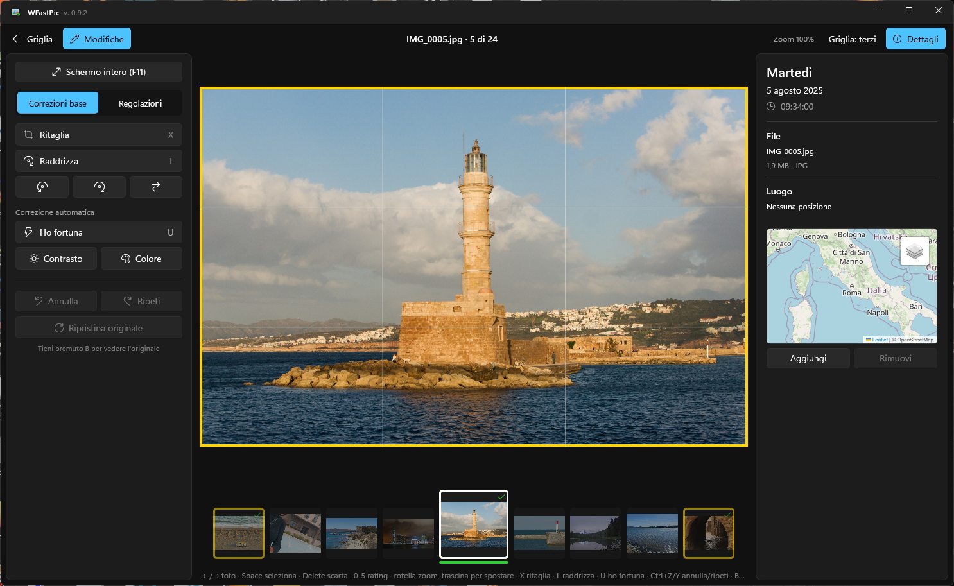
Task: Click the 5 agosto 2025 date
Action: click(795, 90)
